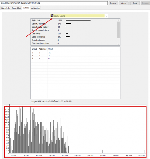
Task: Click the actions list scroll up arrow
Action: pos(118,20)
